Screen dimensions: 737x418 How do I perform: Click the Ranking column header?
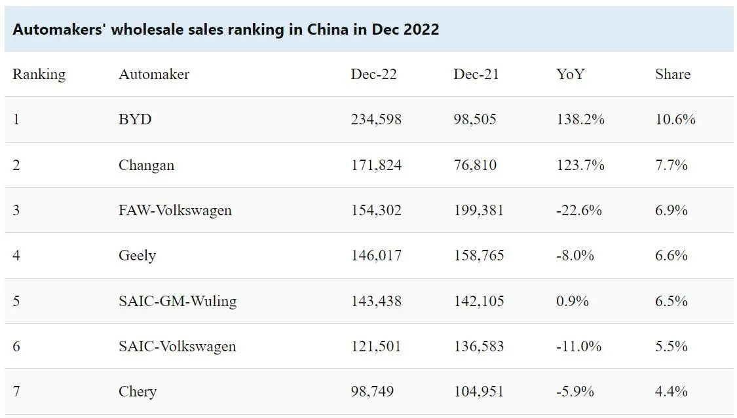pyautogui.click(x=39, y=75)
